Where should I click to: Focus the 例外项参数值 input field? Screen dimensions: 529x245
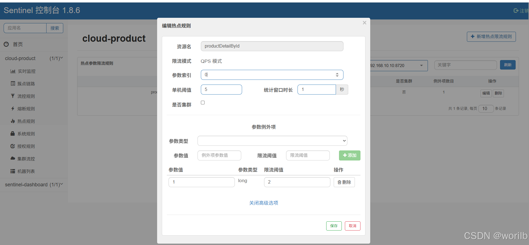tap(219, 155)
